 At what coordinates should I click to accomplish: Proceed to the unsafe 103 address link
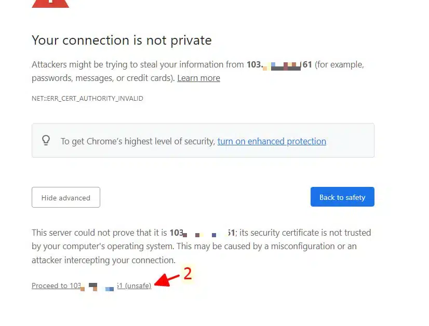91,286
